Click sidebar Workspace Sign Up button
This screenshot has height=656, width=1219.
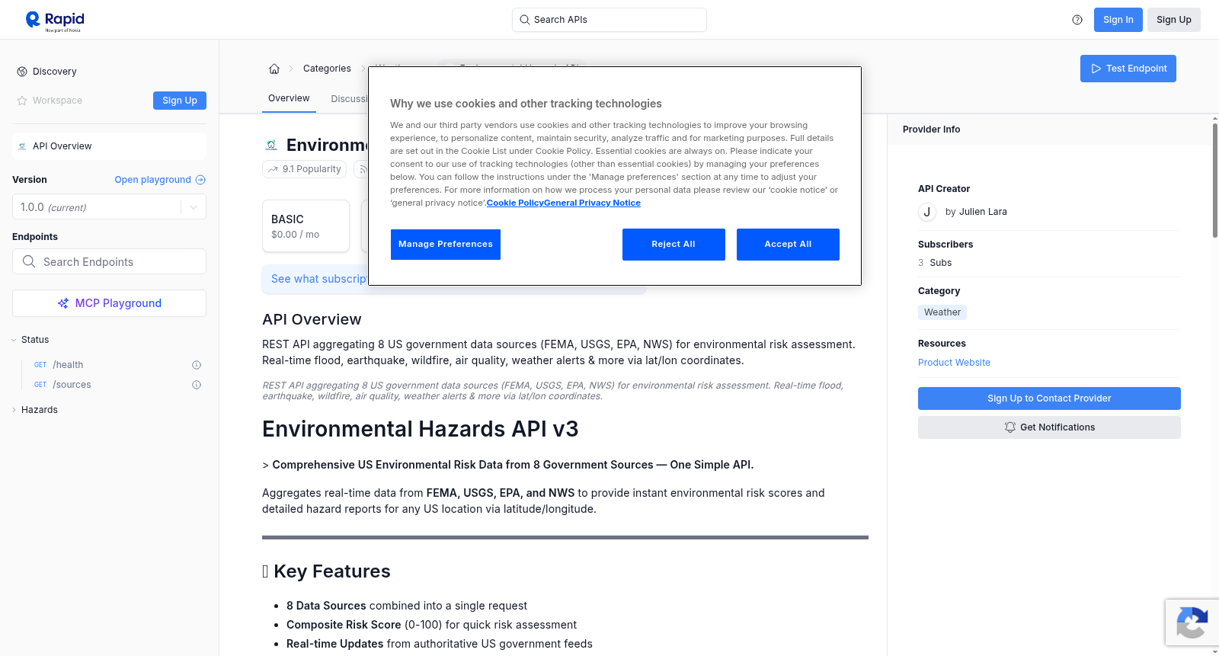pos(180,101)
